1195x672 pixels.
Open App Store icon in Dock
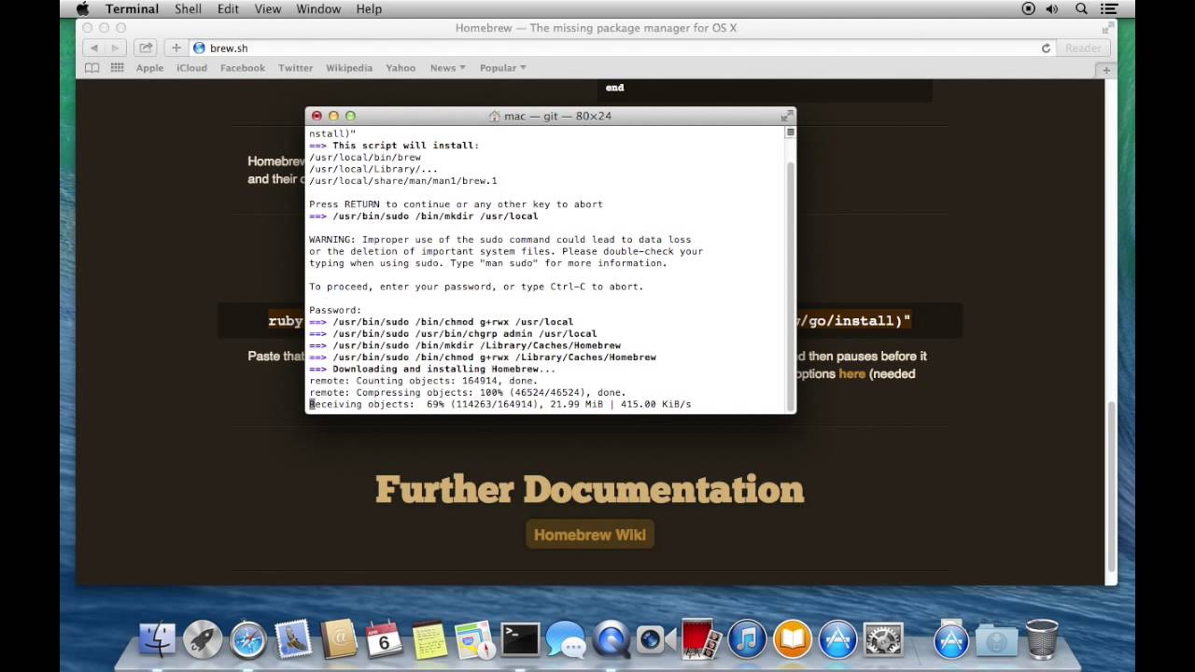(x=838, y=639)
